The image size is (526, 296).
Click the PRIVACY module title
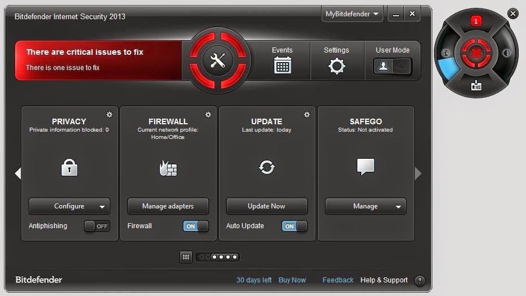(69, 121)
